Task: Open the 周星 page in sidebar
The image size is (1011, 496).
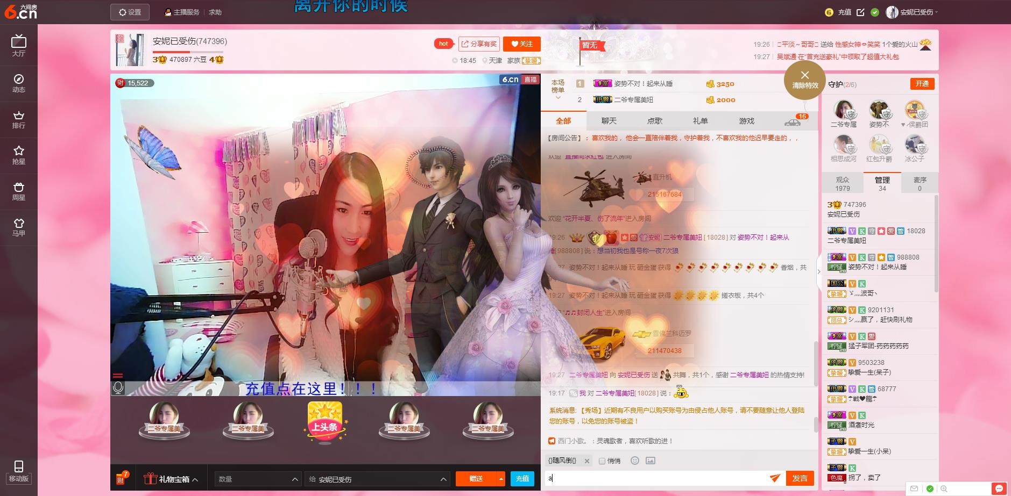Action: coord(19,191)
